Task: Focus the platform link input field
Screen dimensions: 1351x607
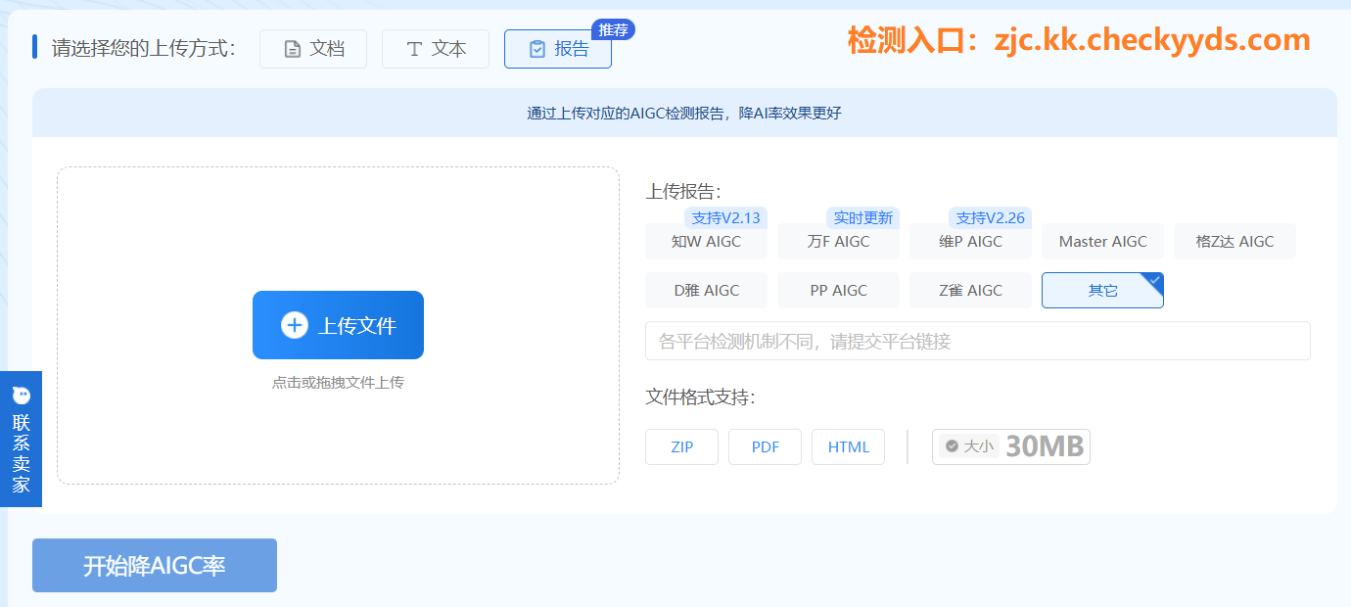Action: (977, 342)
